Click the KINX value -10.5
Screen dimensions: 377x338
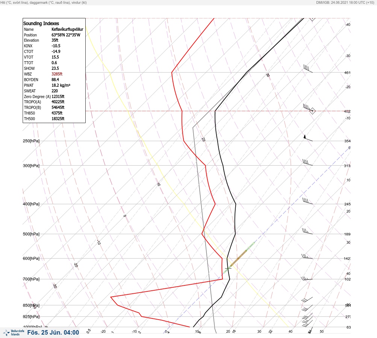coord(56,46)
